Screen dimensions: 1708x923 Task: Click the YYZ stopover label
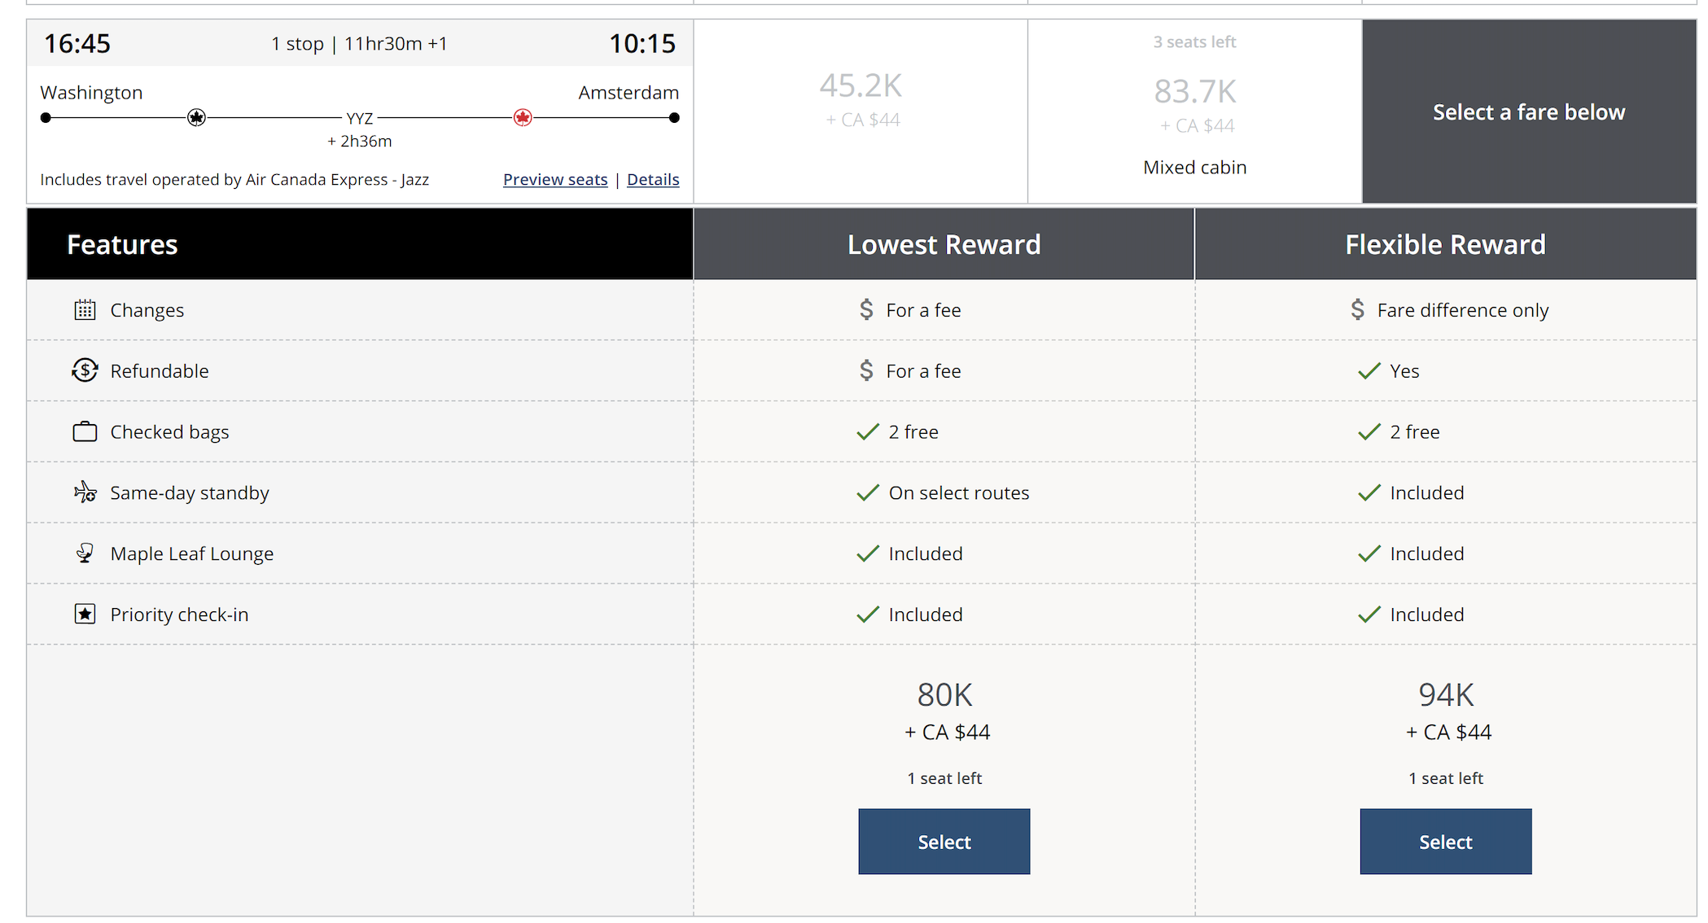tap(359, 119)
